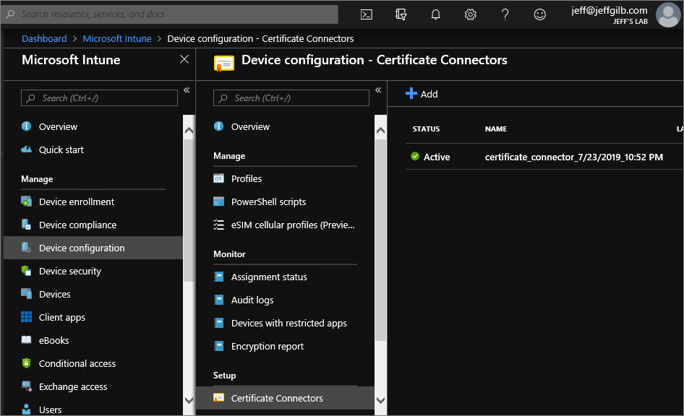Viewport: 684px width, 416px height.
Task: Open the account avatar picture
Action: 668,14
